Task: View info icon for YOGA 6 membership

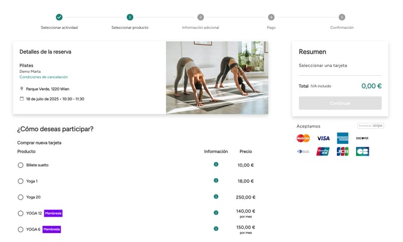Action: 216,229
